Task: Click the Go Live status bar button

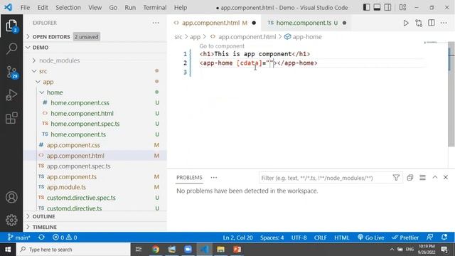Action: [371, 238]
